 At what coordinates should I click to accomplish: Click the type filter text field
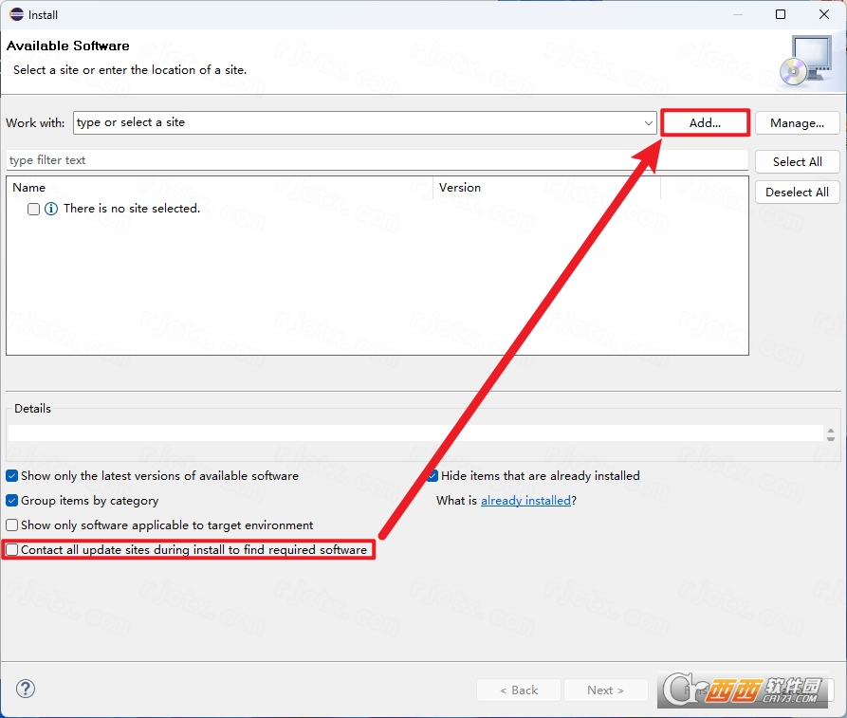377,160
